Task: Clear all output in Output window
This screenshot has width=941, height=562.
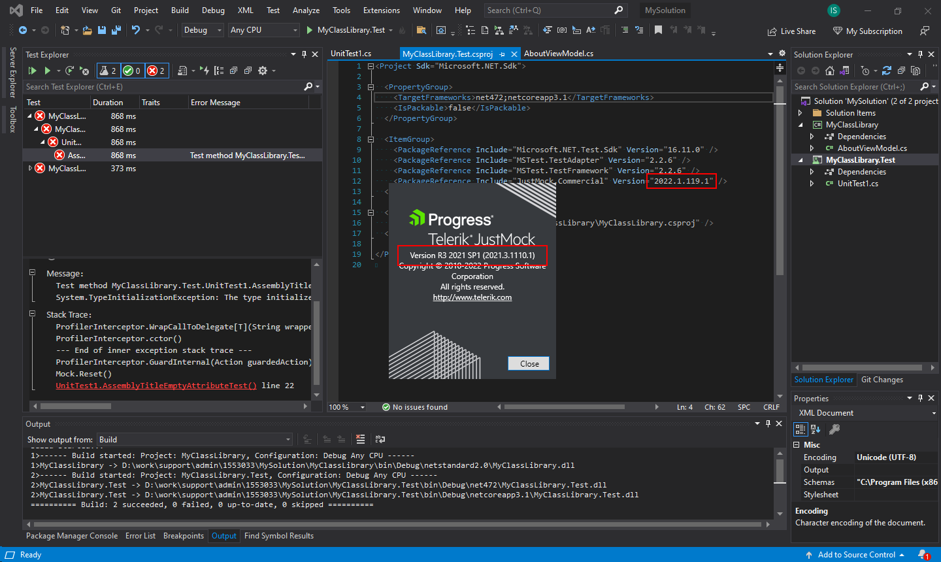Action: pyautogui.click(x=360, y=439)
